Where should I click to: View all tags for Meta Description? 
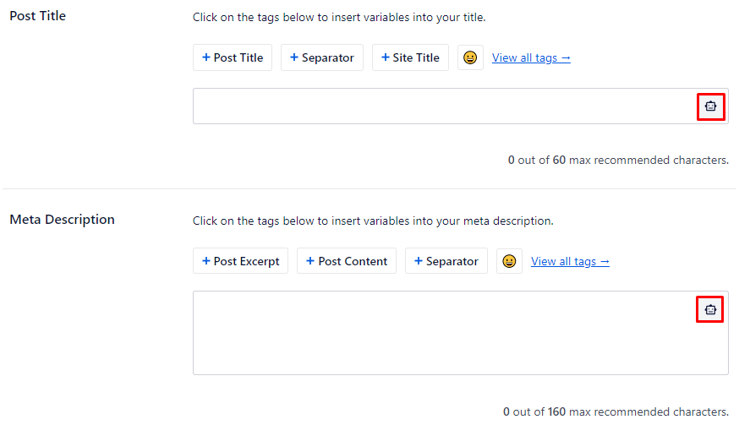click(x=570, y=261)
